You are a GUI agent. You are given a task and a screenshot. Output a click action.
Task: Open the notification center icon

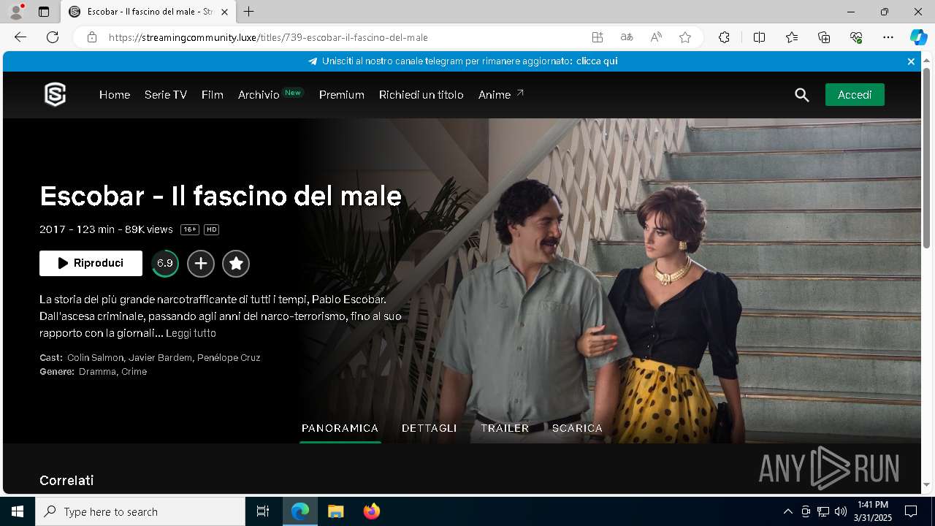click(911, 511)
